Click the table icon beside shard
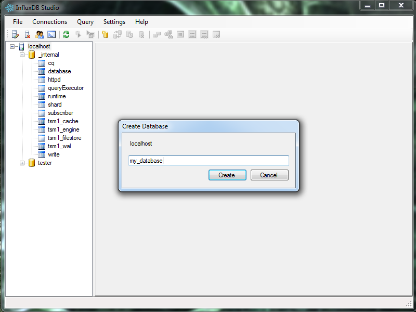The height and width of the screenshot is (312, 416). tap(42, 105)
